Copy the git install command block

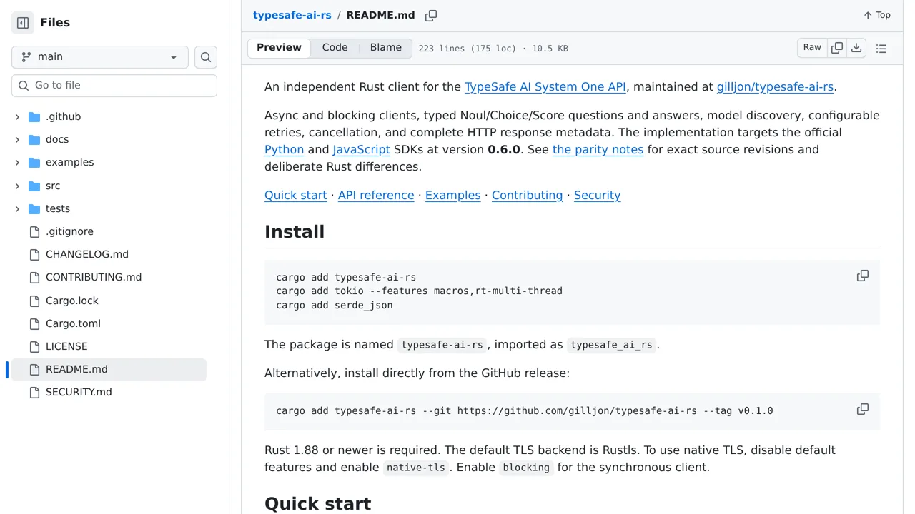point(863,409)
